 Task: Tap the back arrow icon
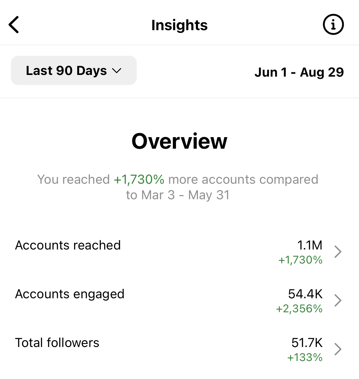(14, 25)
